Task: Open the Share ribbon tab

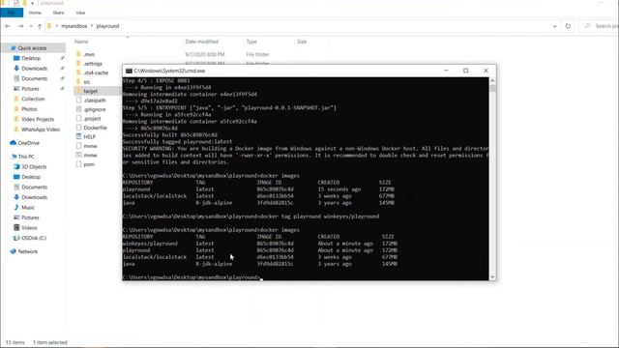Action: click(58, 13)
